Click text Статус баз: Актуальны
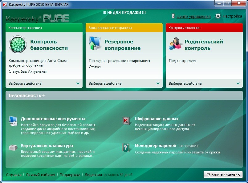Viewport: 248px width, 183px height. pos(27,71)
